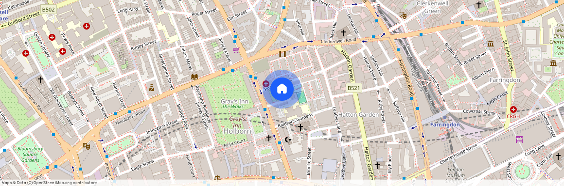Click the police officer icon near Great James Street
Viewport: 564px width, 186px height.
[x=151, y=87]
